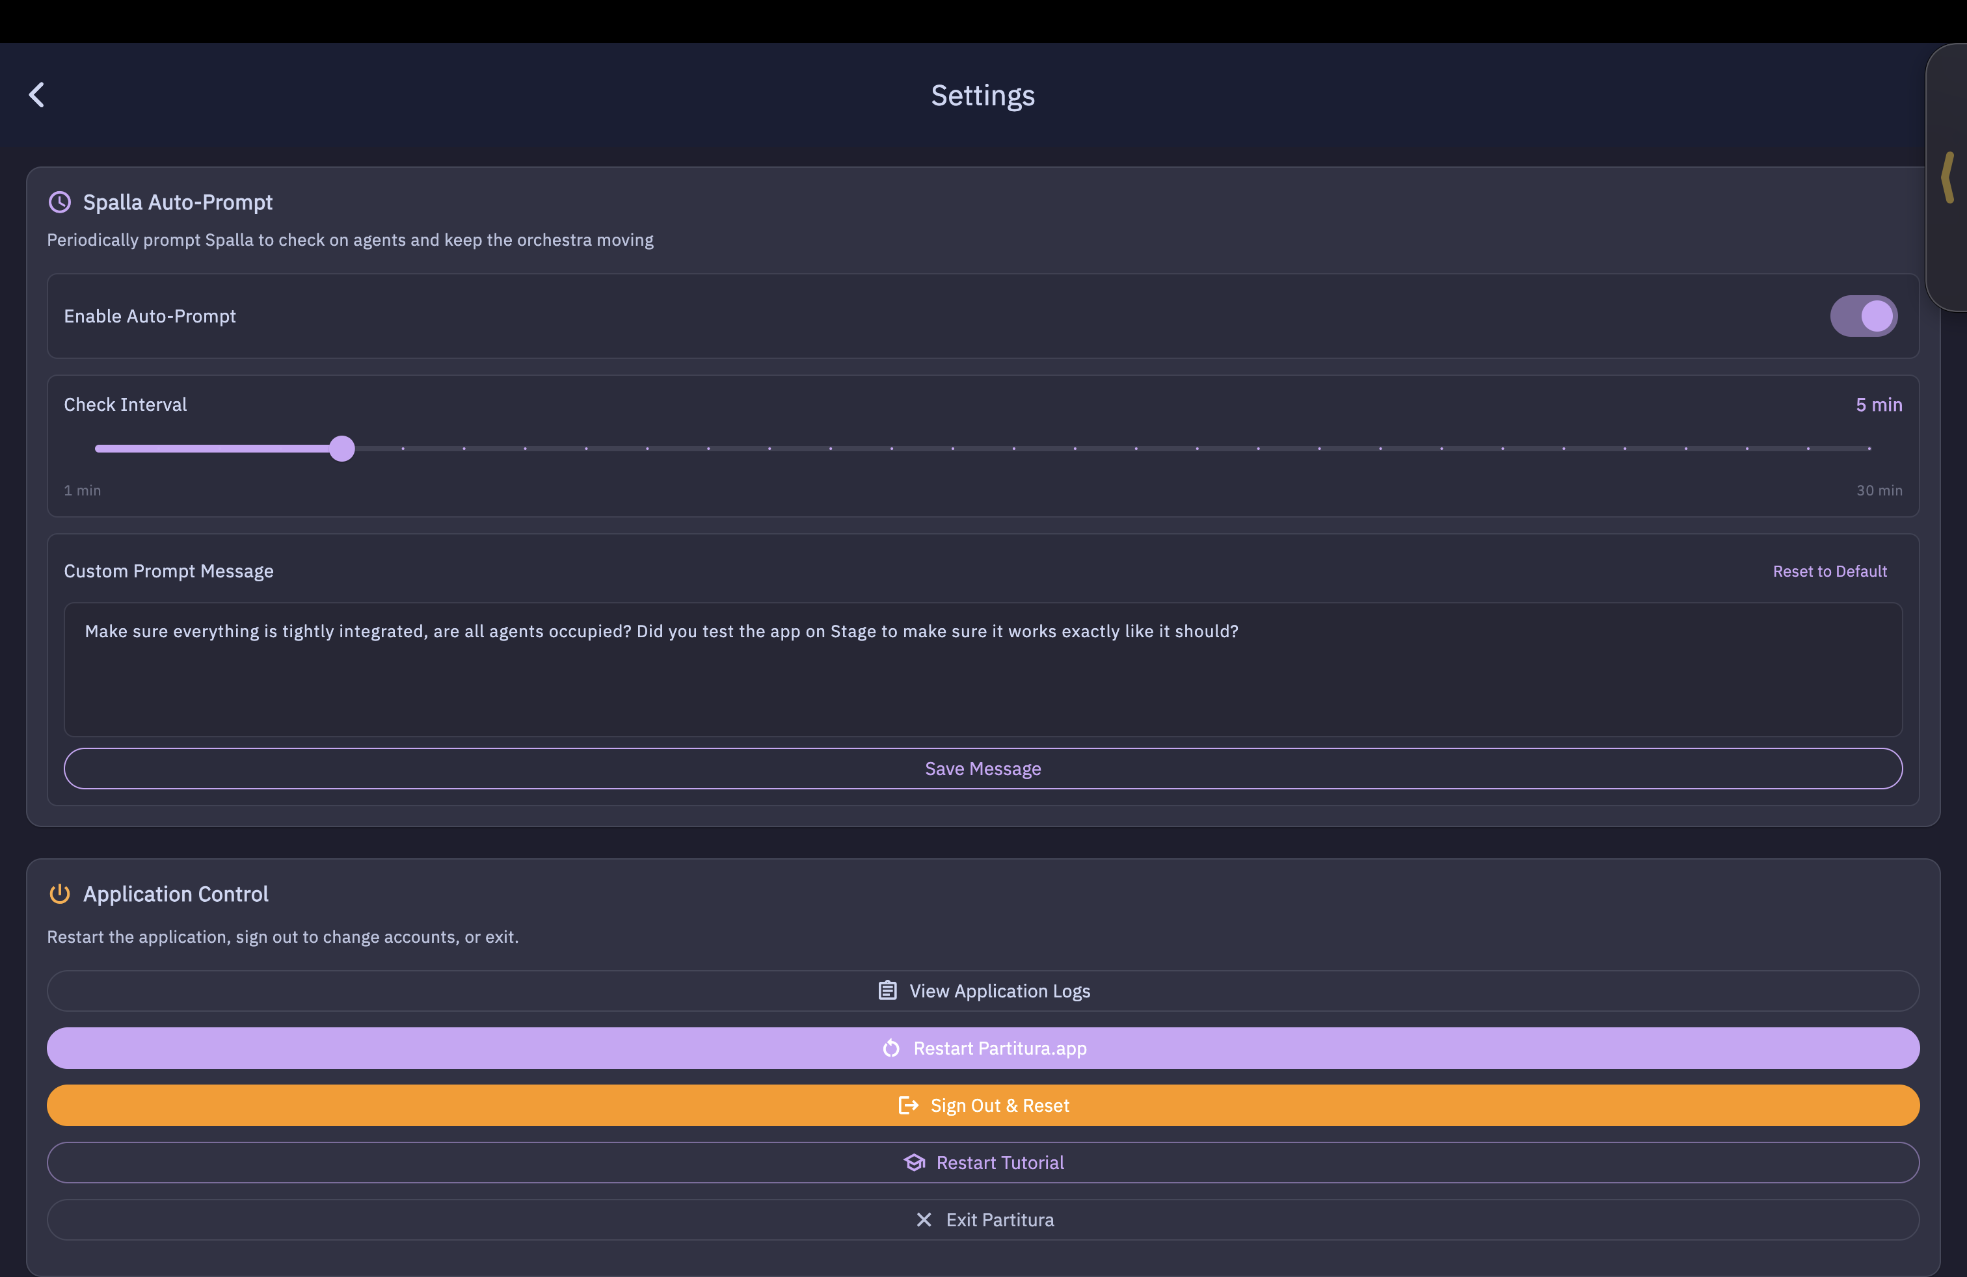Click Reset to Default link
This screenshot has width=1967, height=1277.
(x=1829, y=572)
